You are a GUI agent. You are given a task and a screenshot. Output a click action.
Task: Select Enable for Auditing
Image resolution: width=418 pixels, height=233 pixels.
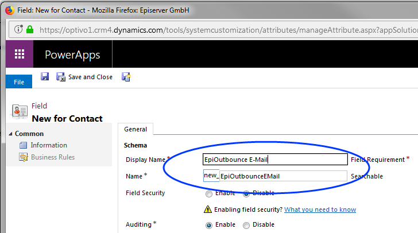[x=209, y=225]
